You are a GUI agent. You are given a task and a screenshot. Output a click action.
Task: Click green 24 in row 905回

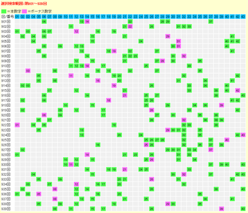pos(141,41)
